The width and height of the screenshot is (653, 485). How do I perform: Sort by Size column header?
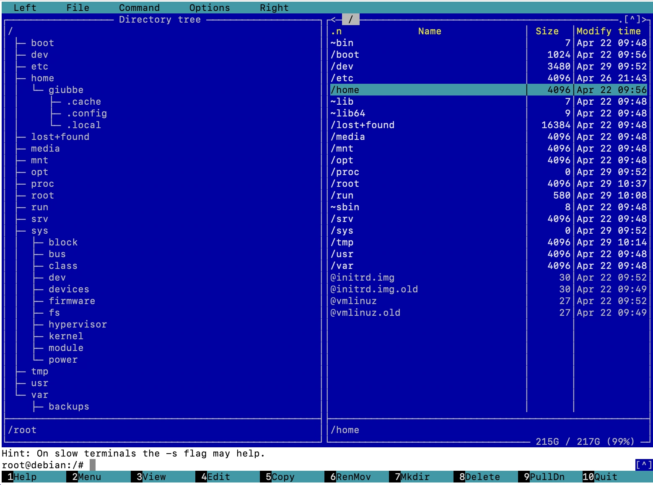tap(547, 31)
